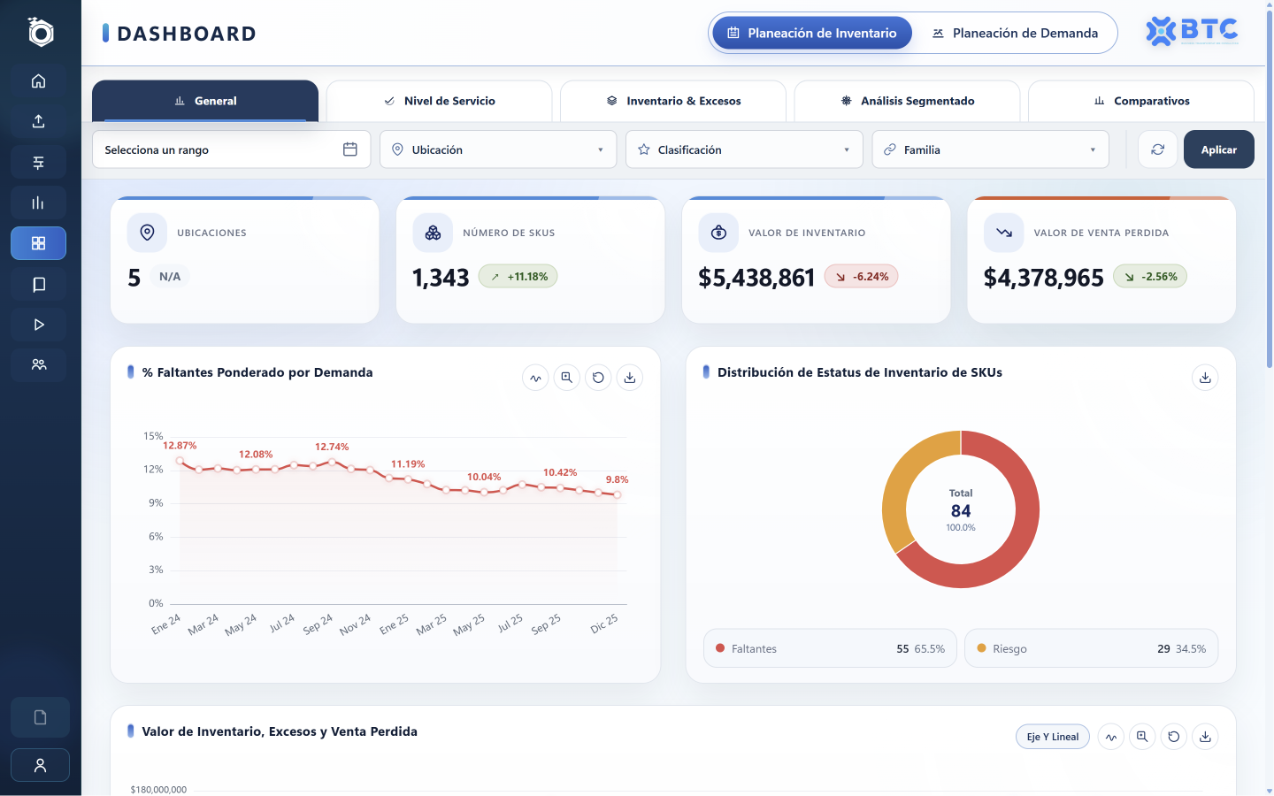This screenshot has width=1274, height=796.
Task: Click the Ubicaciones pin icon card
Action: [x=148, y=233]
